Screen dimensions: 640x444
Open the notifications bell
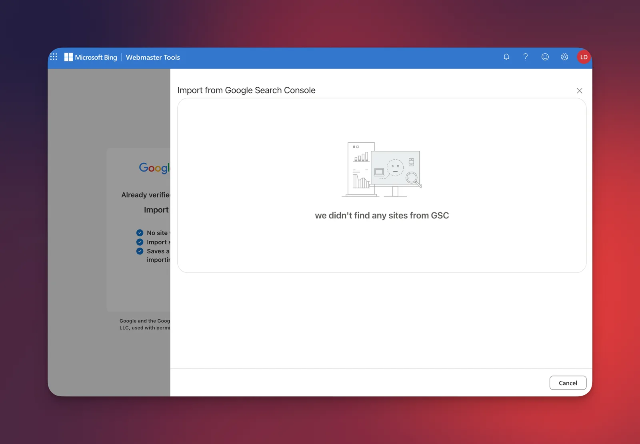click(x=506, y=57)
